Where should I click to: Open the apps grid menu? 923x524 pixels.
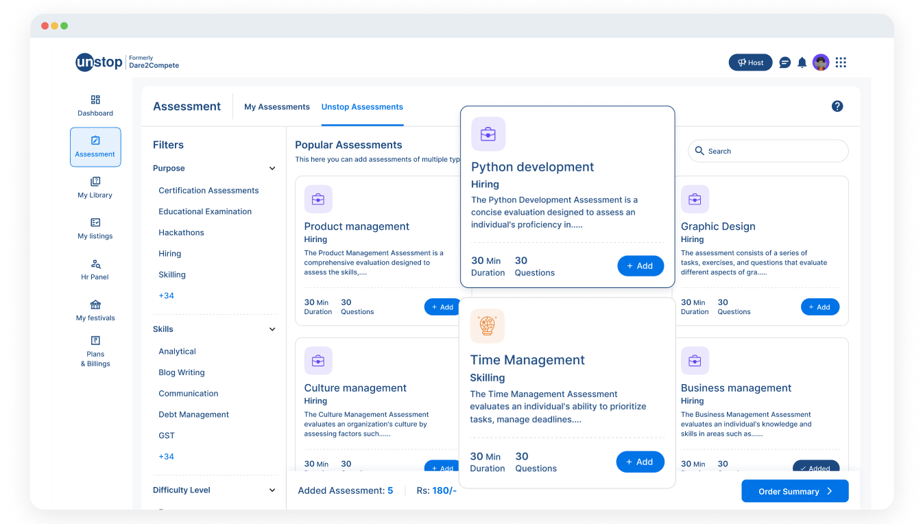[x=841, y=62]
